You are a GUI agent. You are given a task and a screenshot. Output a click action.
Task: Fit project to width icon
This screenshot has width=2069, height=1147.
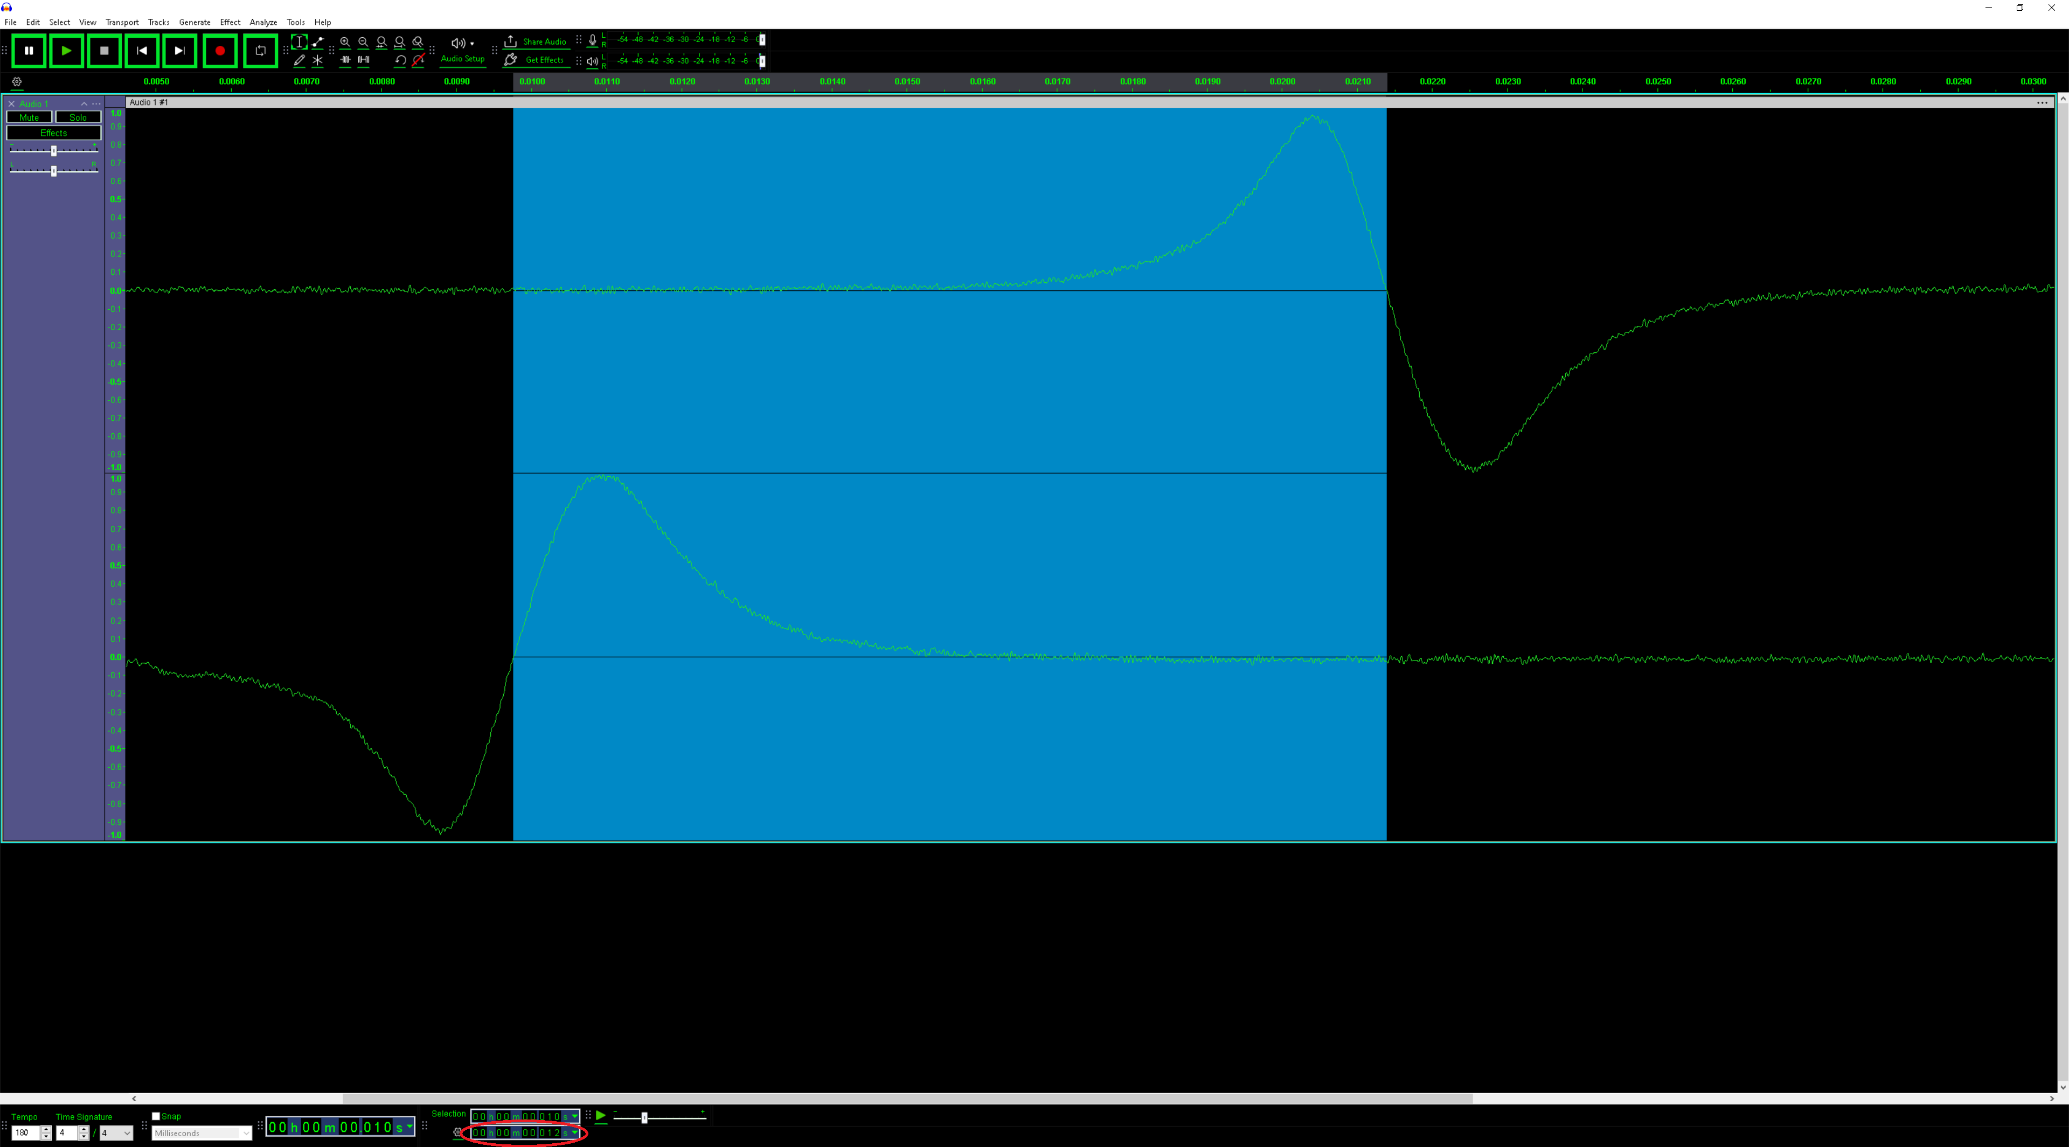(400, 42)
